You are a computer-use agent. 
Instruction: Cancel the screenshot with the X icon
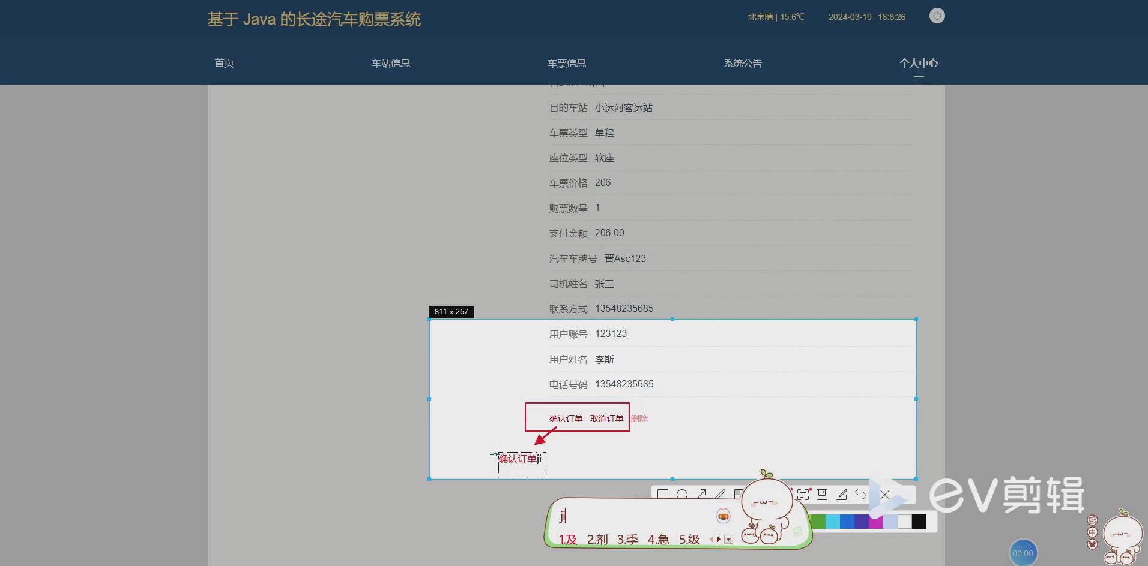(x=884, y=495)
